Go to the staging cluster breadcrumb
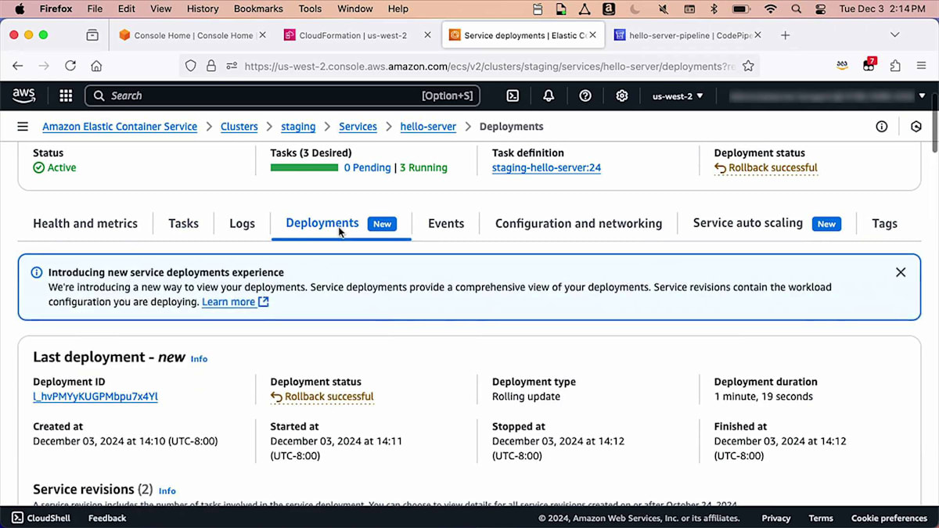 point(298,127)
